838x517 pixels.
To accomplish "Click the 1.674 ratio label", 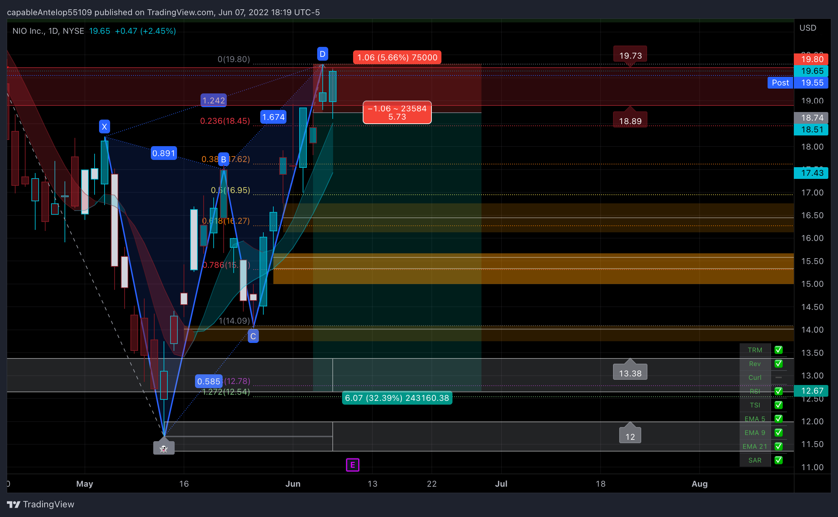I will (273, 117).
